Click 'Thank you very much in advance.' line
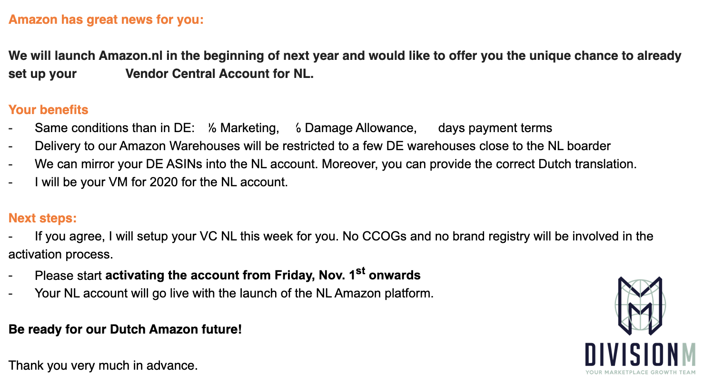Image resolution: width=713 pixels, height=383 pixels. [x=103, y=365]
